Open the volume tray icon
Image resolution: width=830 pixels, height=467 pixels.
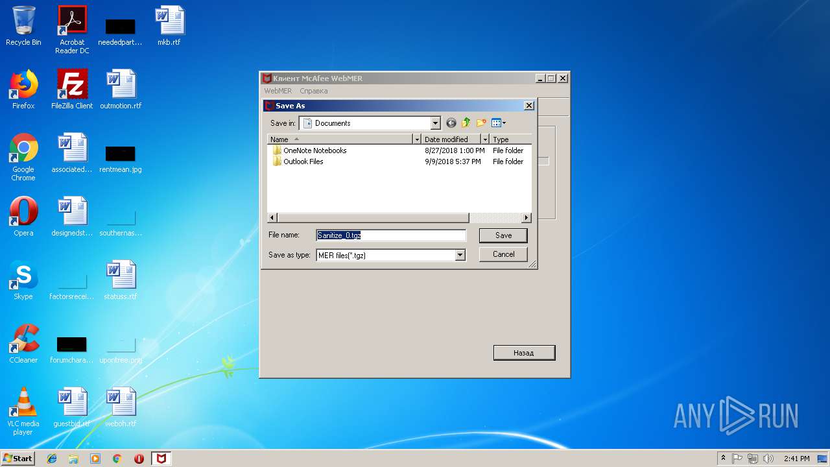pyautogui.click(x=768, y=459)
